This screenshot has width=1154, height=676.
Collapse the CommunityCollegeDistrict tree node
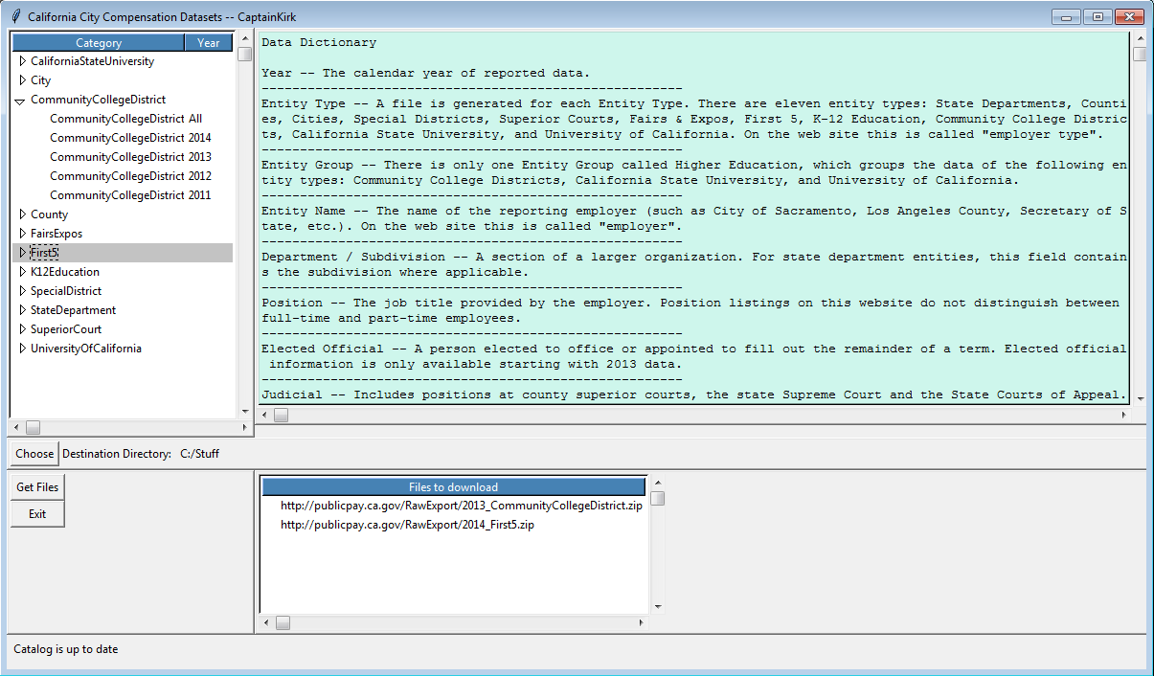20,100
